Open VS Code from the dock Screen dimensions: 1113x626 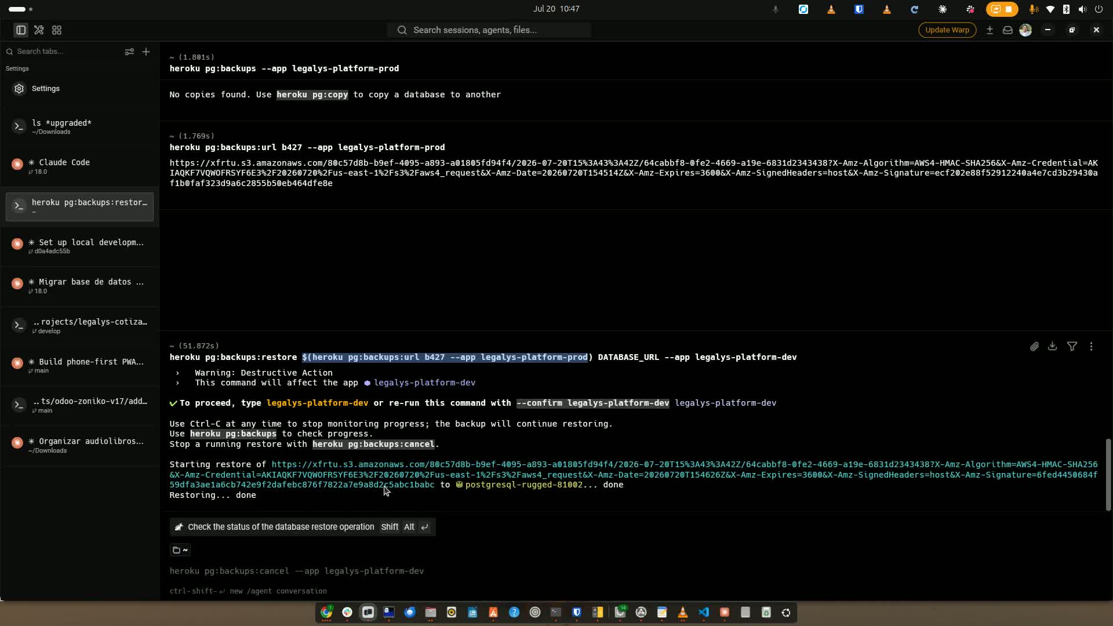704,613
